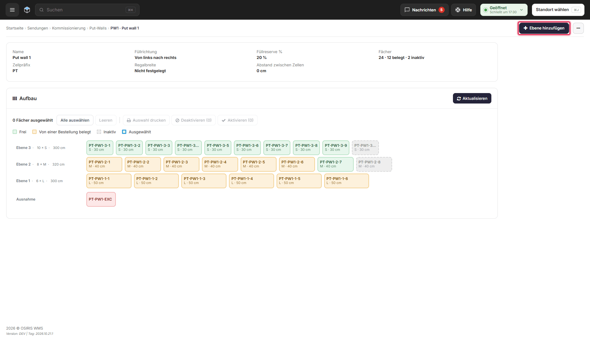Go to Put-Walls breadcrumb
Screen dimensions: 590x344
click(98, 28)
